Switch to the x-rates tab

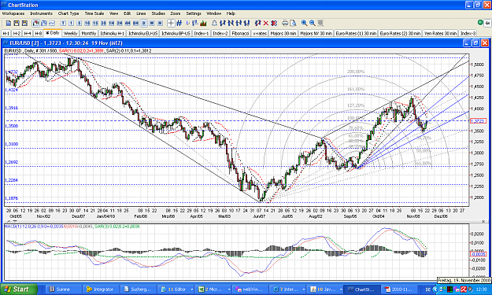(260, 33)
